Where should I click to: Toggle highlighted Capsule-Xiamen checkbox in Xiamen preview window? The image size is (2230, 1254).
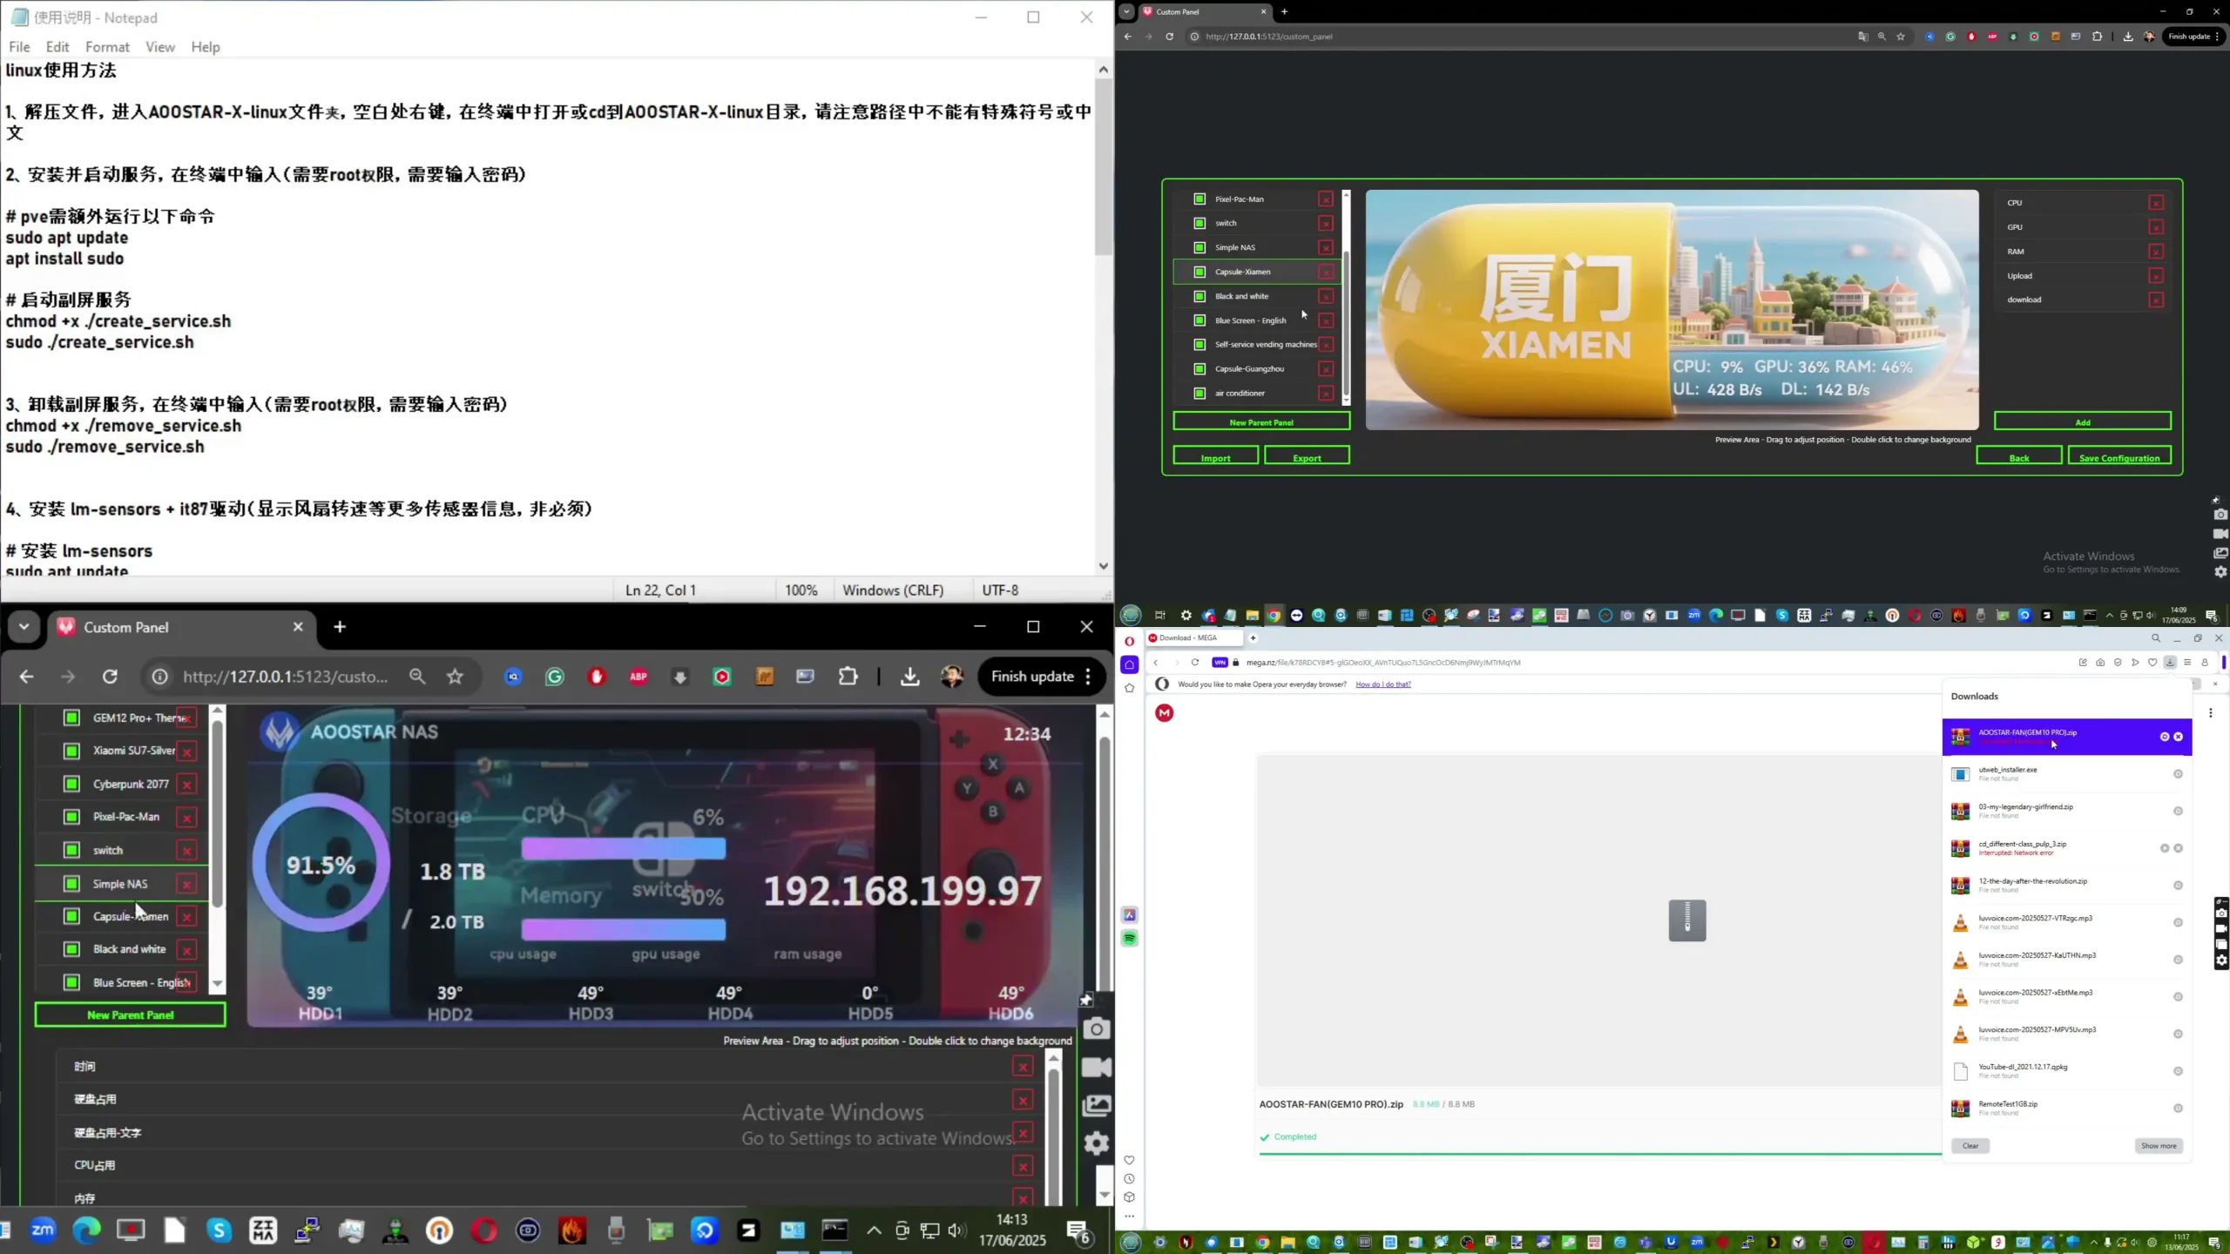pos(1199,272)
